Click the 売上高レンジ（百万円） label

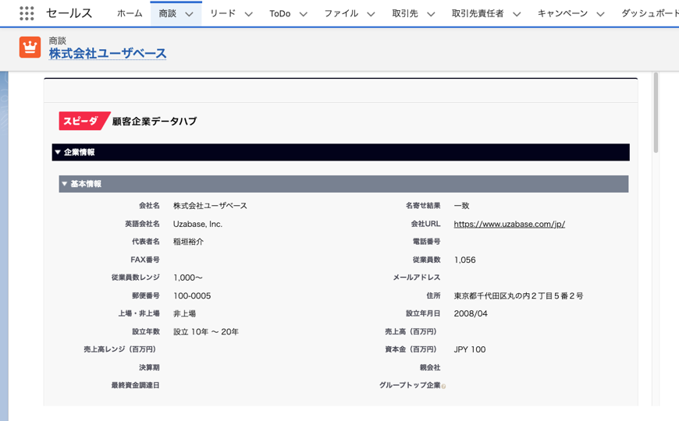122,349
